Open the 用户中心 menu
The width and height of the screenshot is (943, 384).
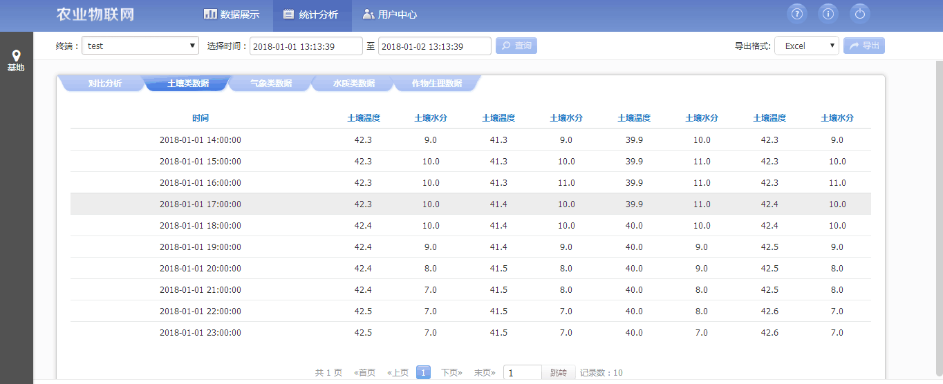click(389, 15)
